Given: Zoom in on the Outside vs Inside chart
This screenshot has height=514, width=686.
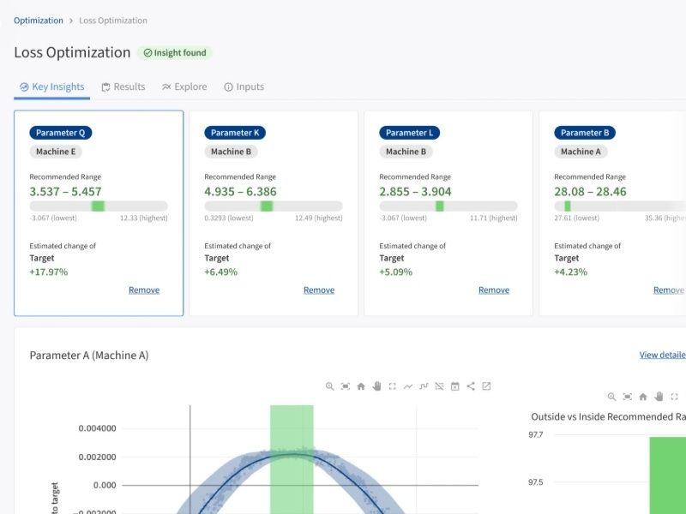Looking at the screenshot, I should pos(611,397).
